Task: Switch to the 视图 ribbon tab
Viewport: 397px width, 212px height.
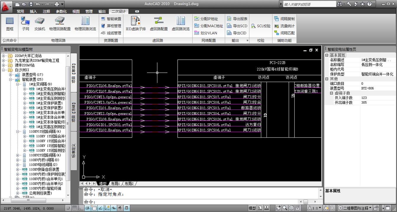Action: [76, 12]
